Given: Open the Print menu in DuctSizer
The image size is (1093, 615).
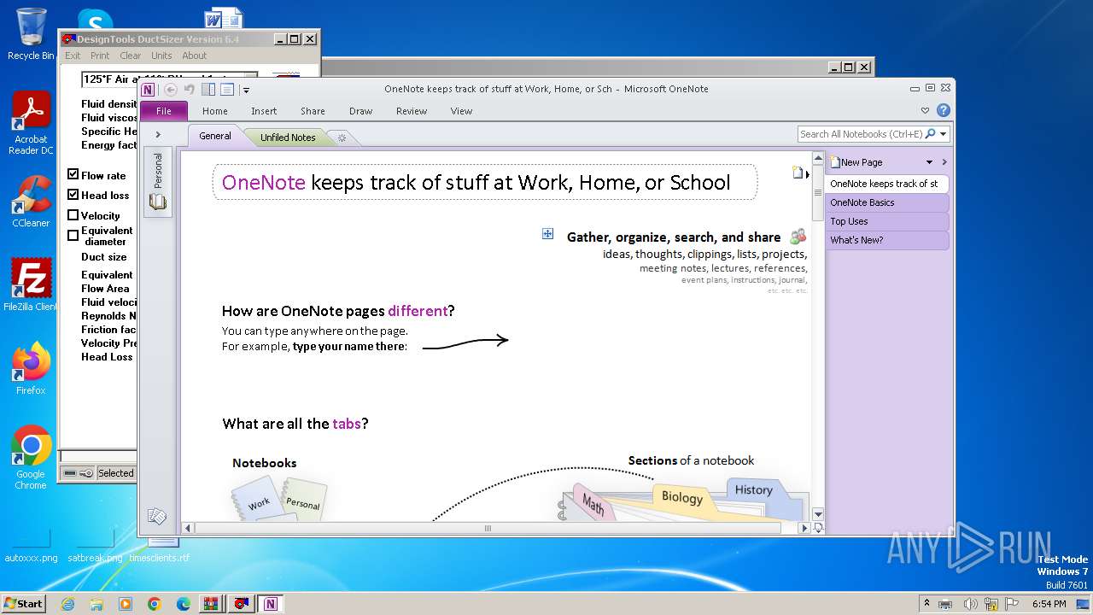Looking at the screenshot, I should [x=100, y=56].
